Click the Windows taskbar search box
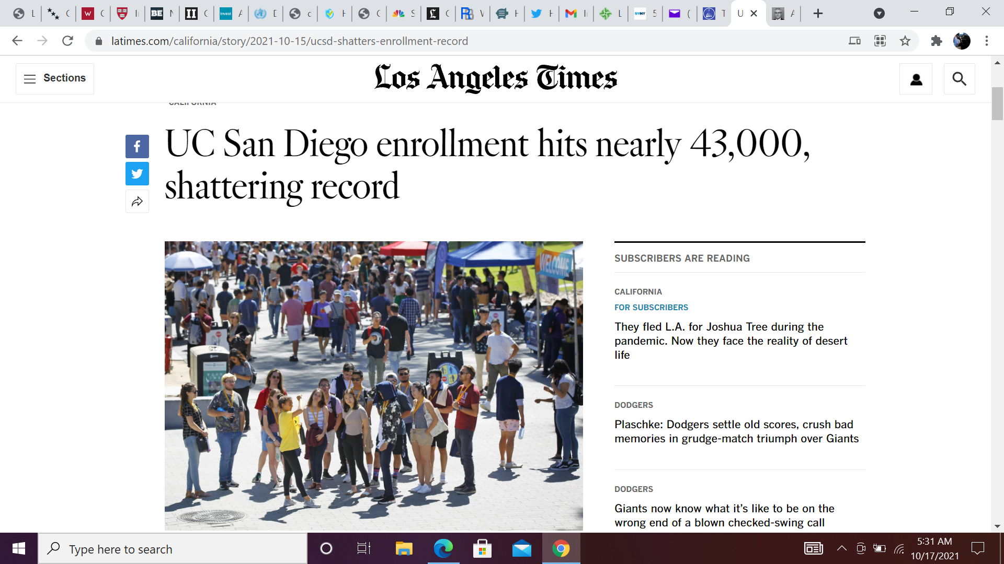 (x=173, y=549)
